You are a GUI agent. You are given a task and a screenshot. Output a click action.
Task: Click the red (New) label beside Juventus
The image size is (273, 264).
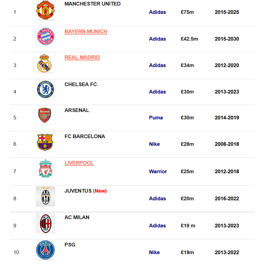click(100, 191)
